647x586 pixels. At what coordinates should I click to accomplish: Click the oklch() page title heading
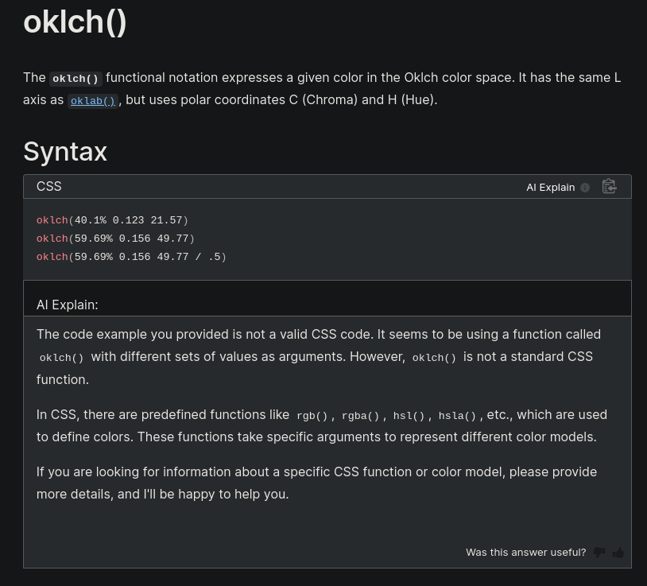pos(75,22)
